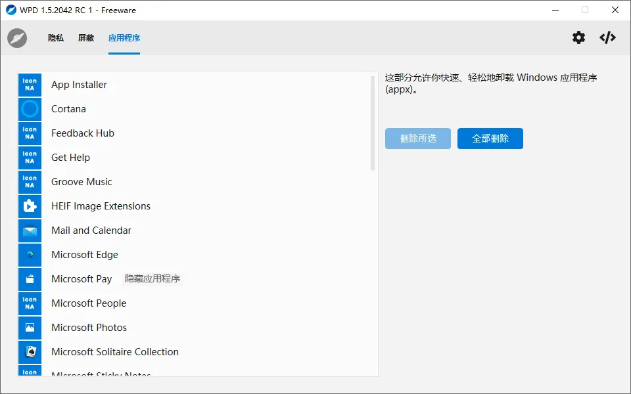
Task: Click the app list scrollbar thumb
Action: pyautogui.click(x=373, y=123)
